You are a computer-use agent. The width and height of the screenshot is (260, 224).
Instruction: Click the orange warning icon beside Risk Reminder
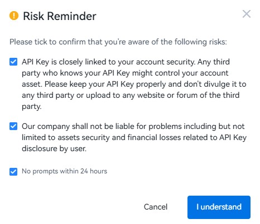[x=14, y=16]
